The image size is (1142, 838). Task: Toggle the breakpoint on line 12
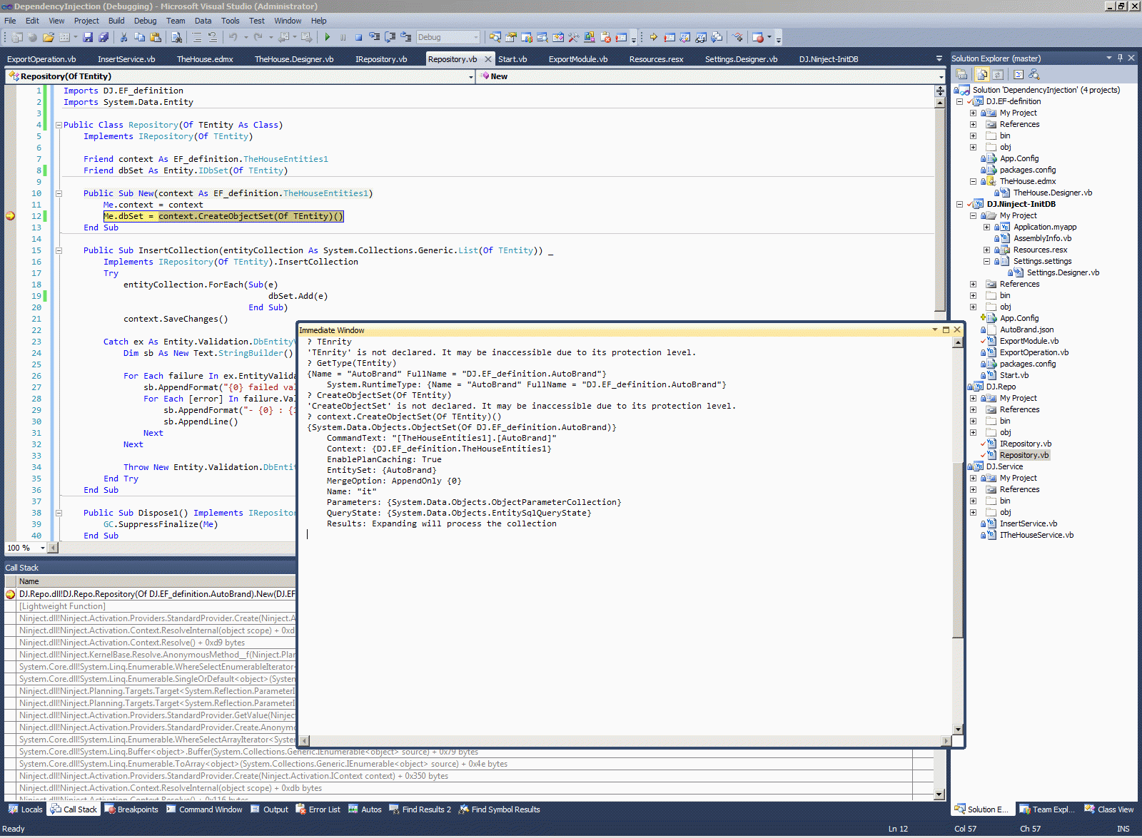(10, 216)
